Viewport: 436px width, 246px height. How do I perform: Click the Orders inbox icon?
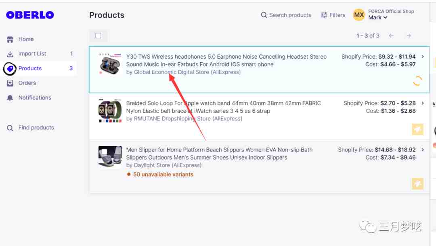10,83
